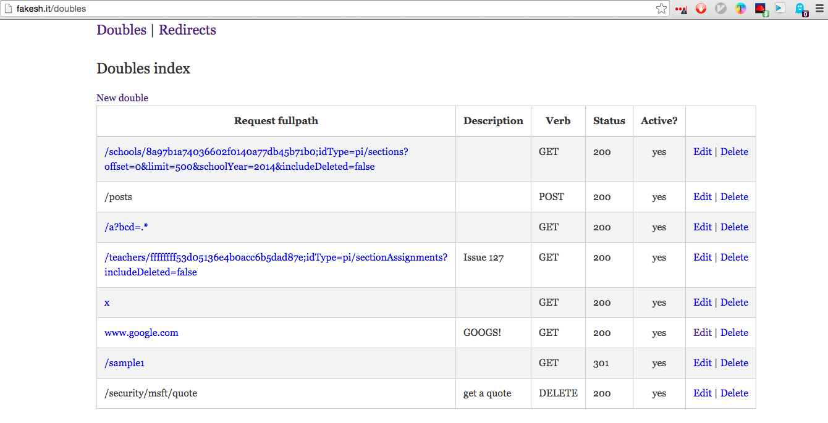This screenshot has height=423, width=828.
Task: Click the red hat extension icon
Action: pos(761,9)
